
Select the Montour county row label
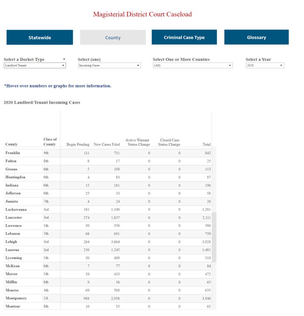(x=13, y=306)
